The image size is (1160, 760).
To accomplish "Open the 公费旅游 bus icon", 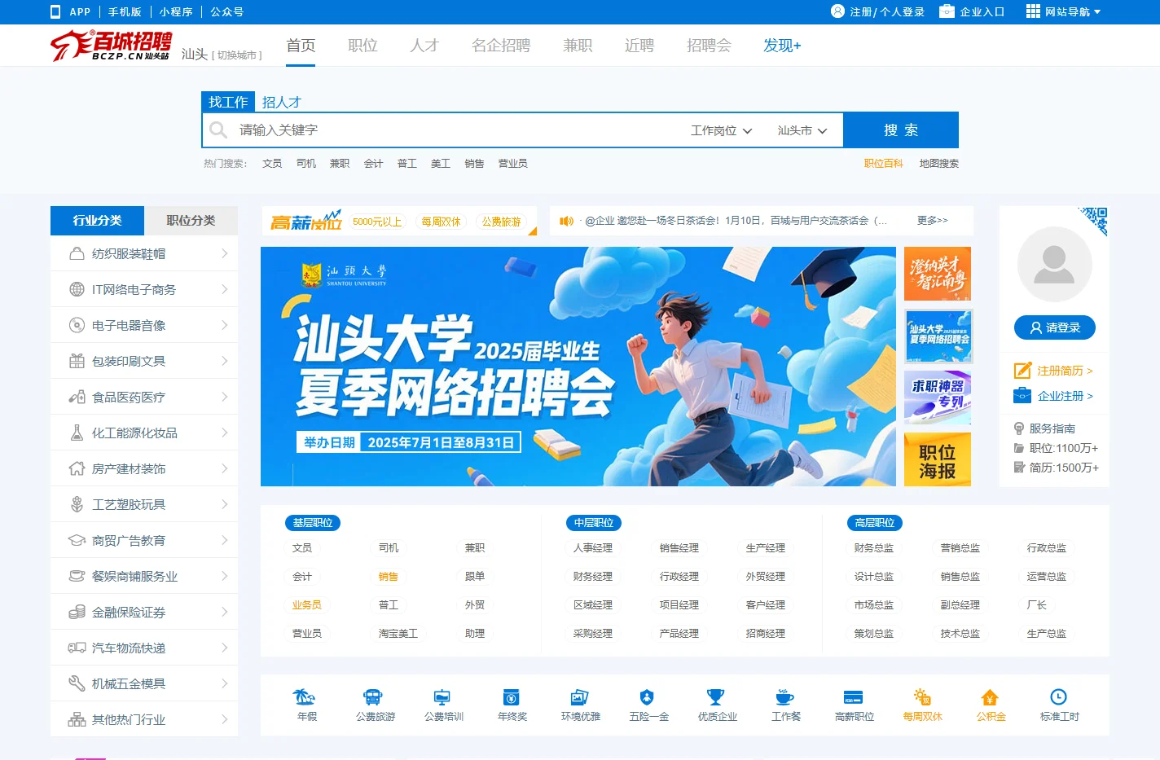I will click(373, 697).
